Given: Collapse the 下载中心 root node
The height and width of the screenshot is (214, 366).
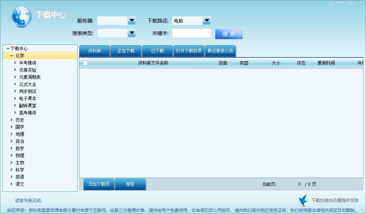Looking at the screenshot, I should coord(8,49).
